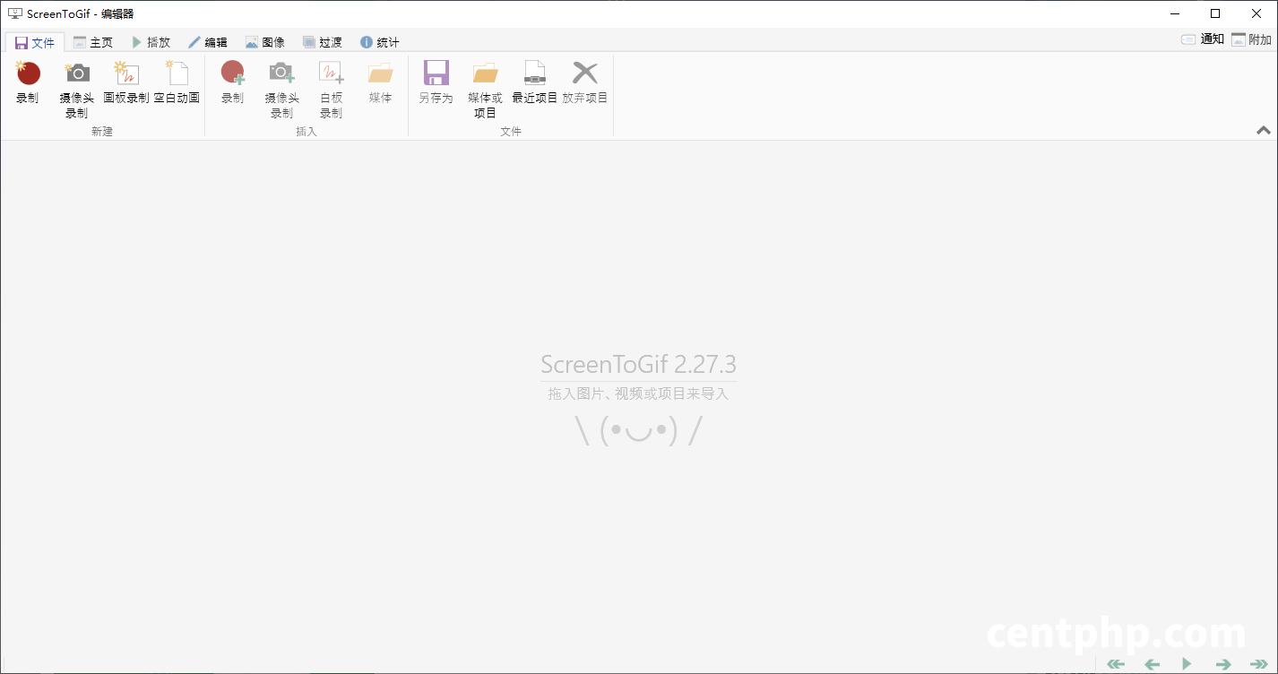Maximize the ScreenToGif editor window
Screen dimensions: 1278x674
coord(1215,13)
